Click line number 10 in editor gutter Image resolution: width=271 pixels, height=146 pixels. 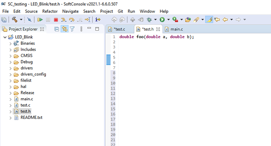tap(113, 83)
